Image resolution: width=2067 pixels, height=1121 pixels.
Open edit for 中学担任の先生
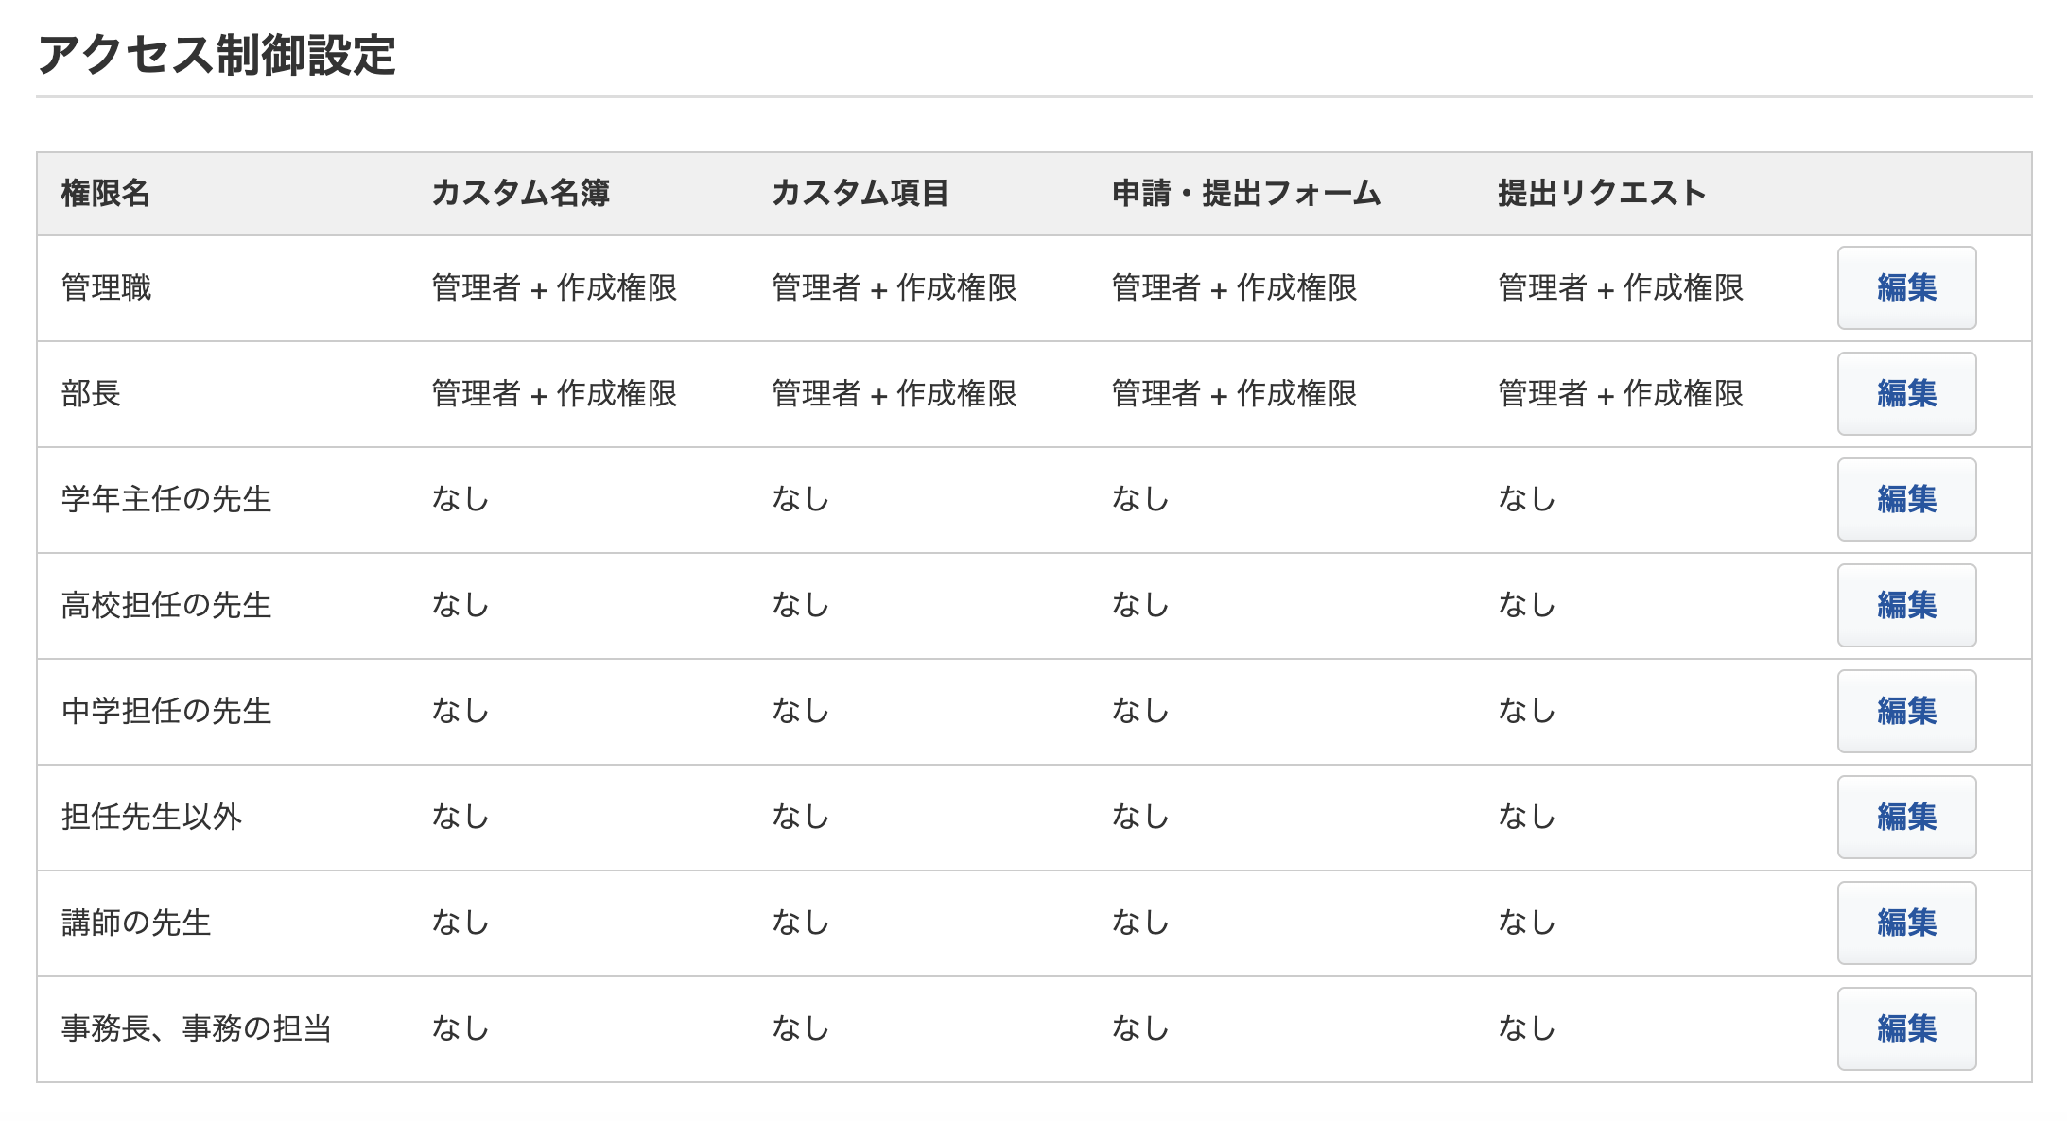click(1905, 712)
